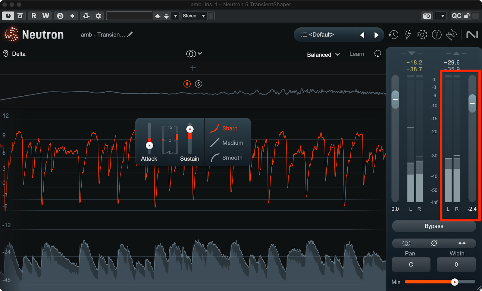
Task: Select the Sharp contour option
Action: click(x=230, y=128)
